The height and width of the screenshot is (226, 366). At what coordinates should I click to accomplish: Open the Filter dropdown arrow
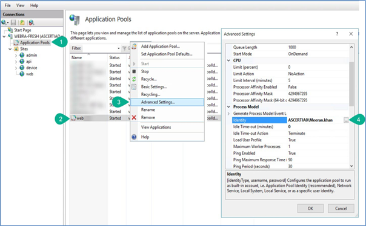[119, 48]
